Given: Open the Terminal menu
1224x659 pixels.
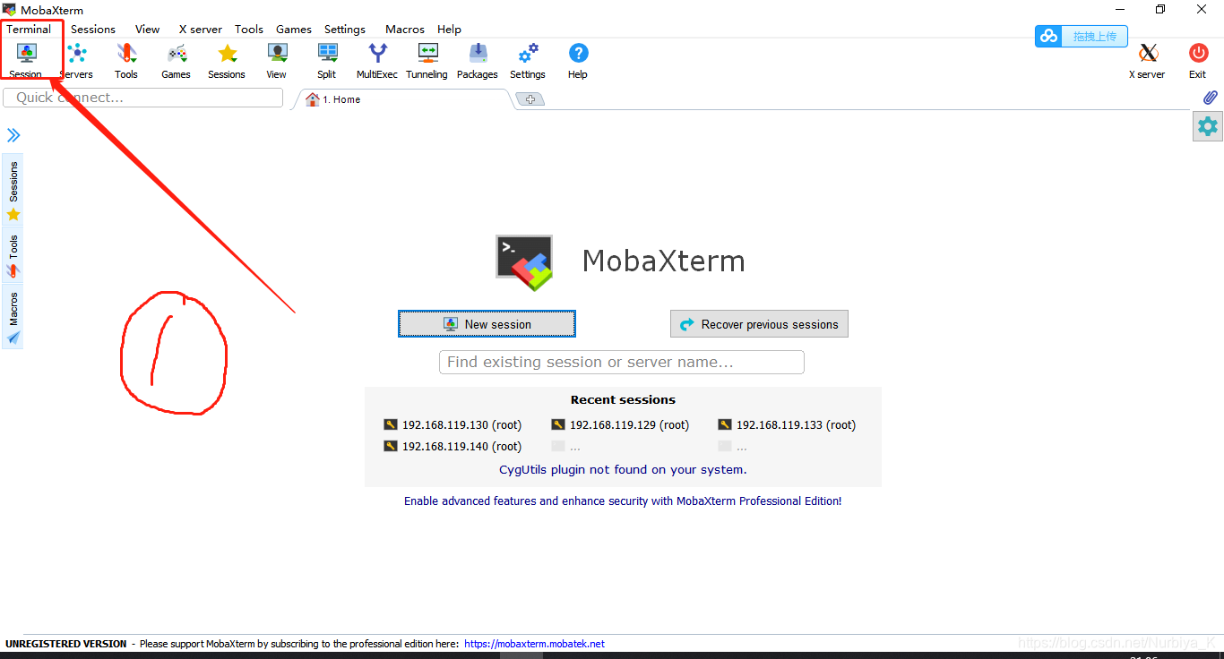Looking at the screenshot, I should point(30,29).
